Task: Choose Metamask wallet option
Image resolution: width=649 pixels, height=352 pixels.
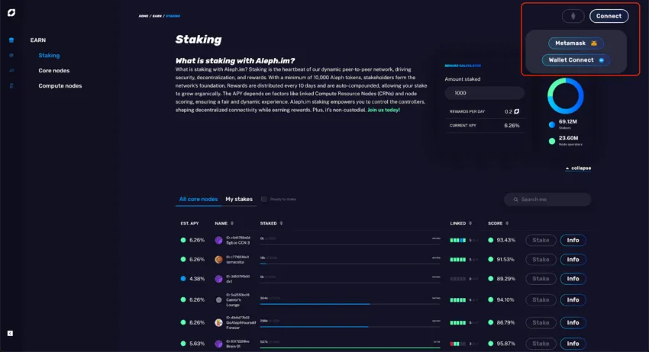Action: click(x=576, y=43)
